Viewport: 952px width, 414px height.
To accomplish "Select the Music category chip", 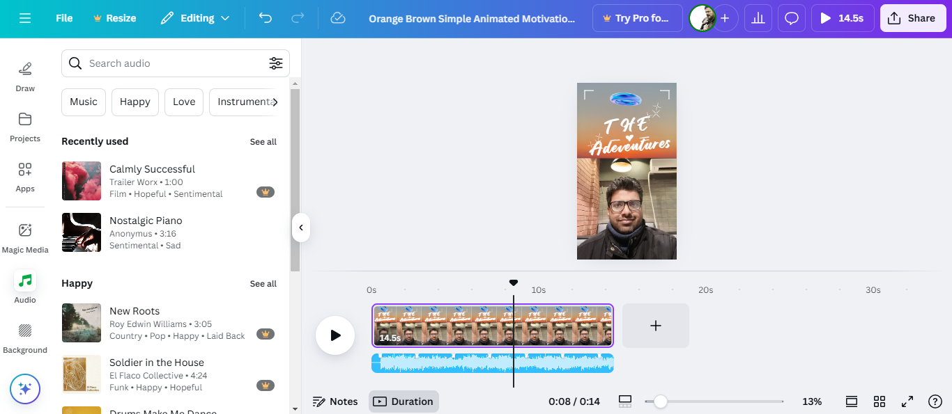I will tap(84, 102).
